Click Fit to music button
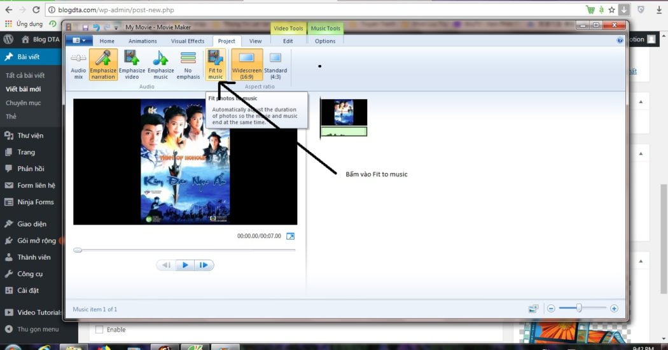This screenshot has height=350, width=668. click(215, 65)
